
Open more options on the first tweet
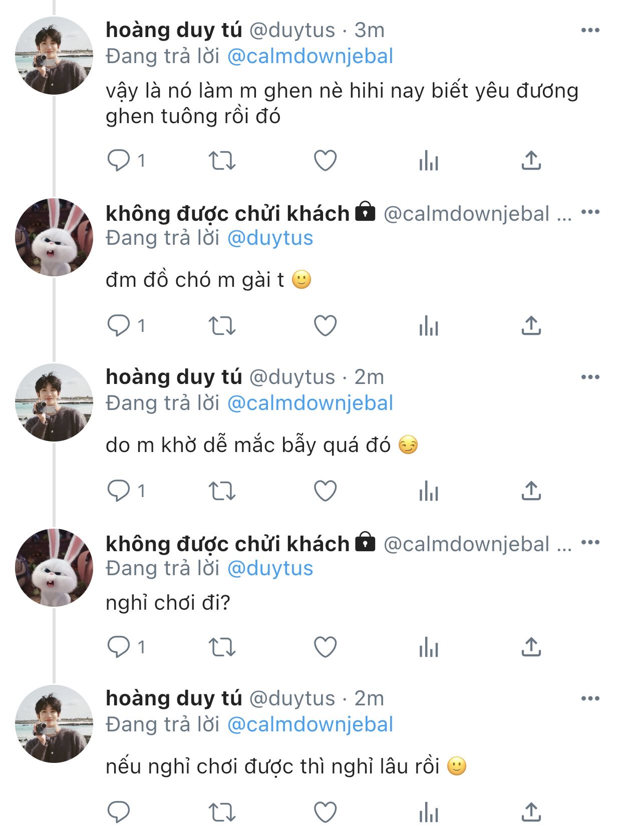(x=590, y=31)
